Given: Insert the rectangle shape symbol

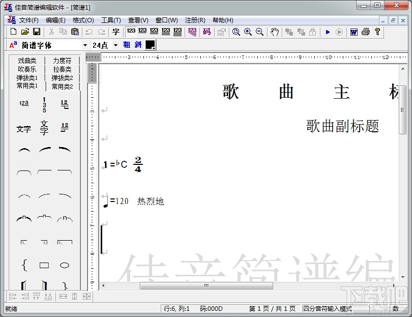Looking at the screenshot, I should (x=44, y=265).
